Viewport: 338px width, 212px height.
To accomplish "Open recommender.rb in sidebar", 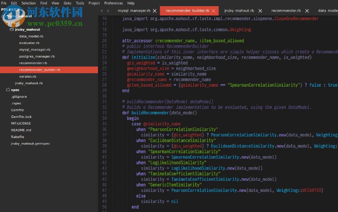I will [33, 63].
